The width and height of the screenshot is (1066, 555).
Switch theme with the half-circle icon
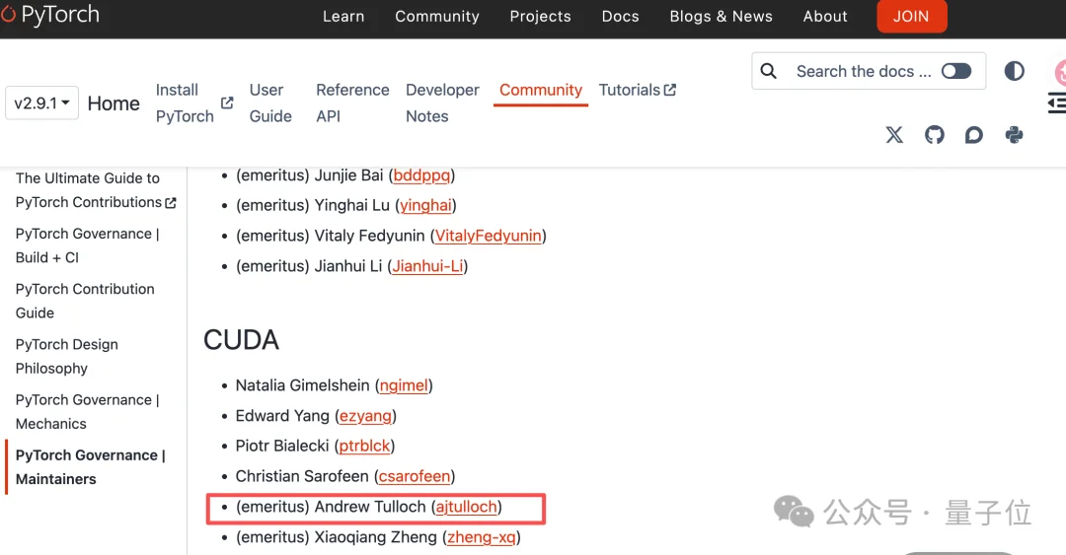(x=1014, y=71)
